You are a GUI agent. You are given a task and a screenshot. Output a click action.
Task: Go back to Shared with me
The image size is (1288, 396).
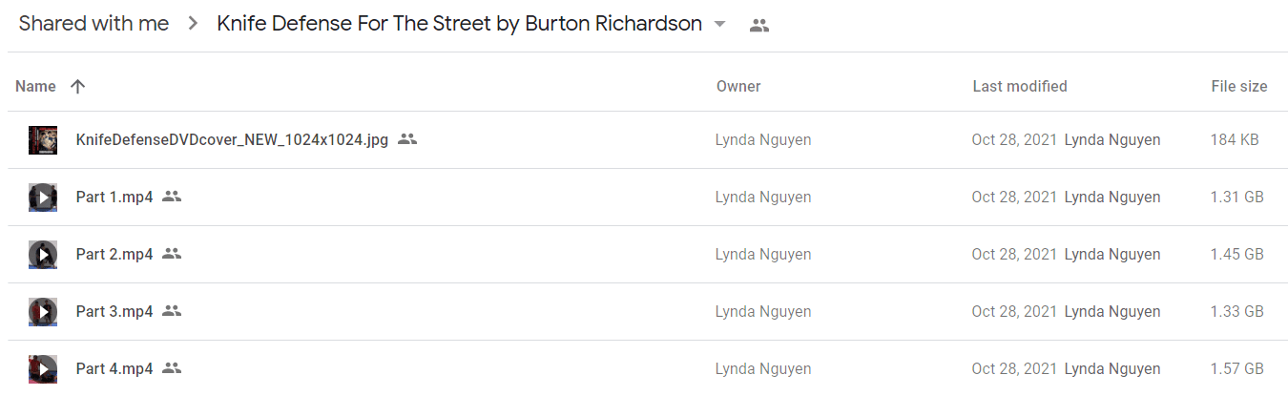tap(93, 24)
